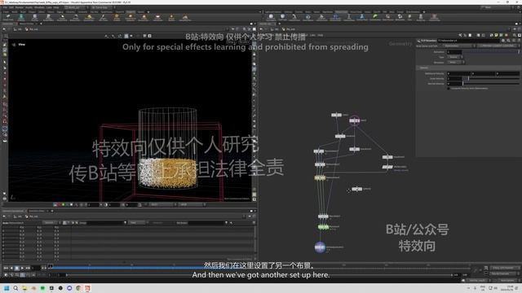Click the red shelf tool at the right shelf's end
522x293 pixels.
click(434, 16)
